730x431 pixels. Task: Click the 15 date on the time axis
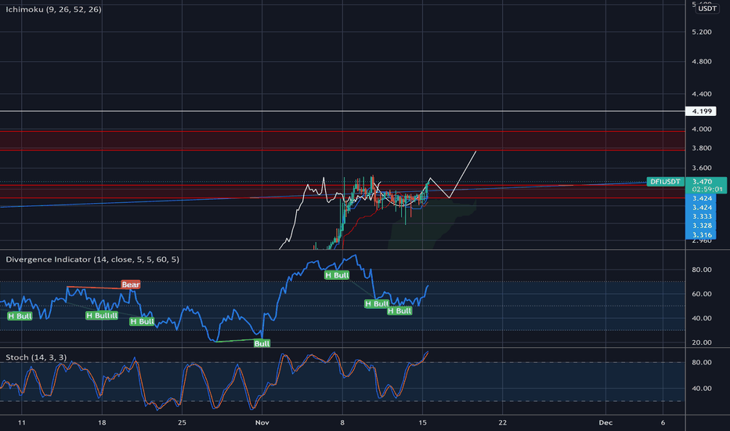[423, 422]
